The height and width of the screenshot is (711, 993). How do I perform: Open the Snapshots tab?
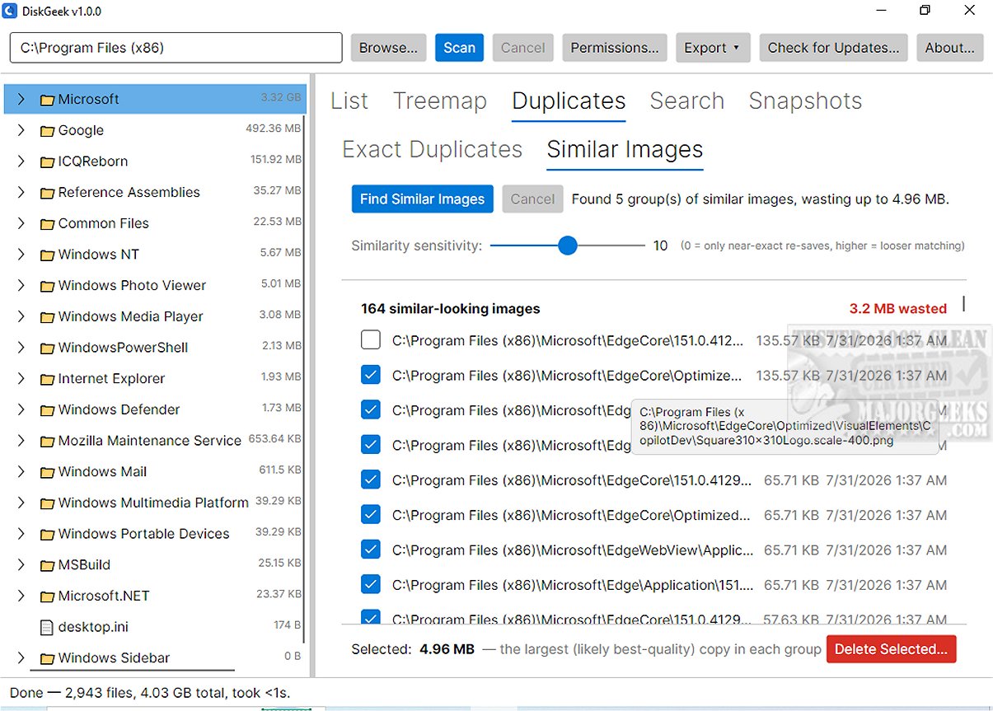[x=805, y=101]
